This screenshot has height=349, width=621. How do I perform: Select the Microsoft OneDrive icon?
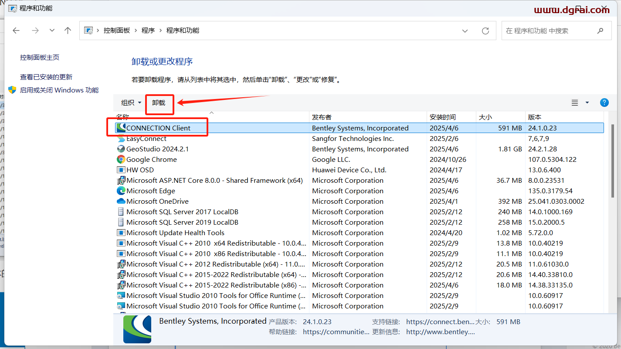(x=121, y=201)
